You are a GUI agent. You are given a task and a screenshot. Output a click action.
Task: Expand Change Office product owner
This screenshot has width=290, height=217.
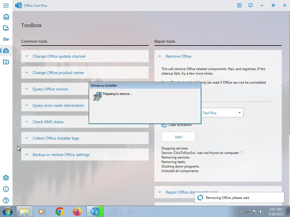[x=85, y=73]
